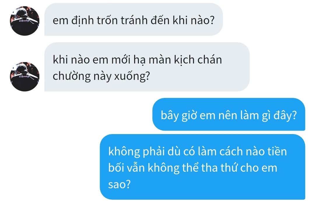The image size is (315, 202).
Task: Open the avatar beside the 'khi nào em mới' message
Action: point(25,77)
